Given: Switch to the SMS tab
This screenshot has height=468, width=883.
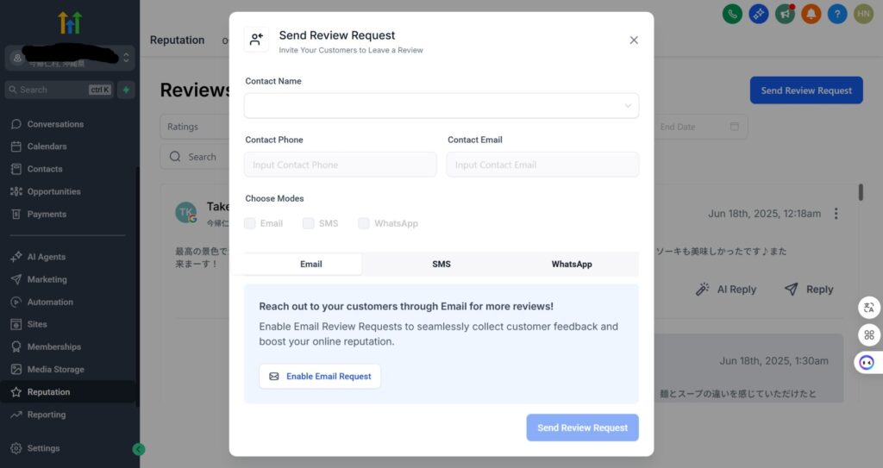Looking at the screenshot, I should point(441,264).
